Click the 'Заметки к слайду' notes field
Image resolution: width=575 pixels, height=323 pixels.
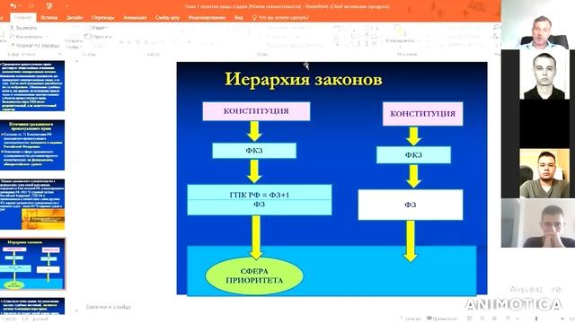109,307
